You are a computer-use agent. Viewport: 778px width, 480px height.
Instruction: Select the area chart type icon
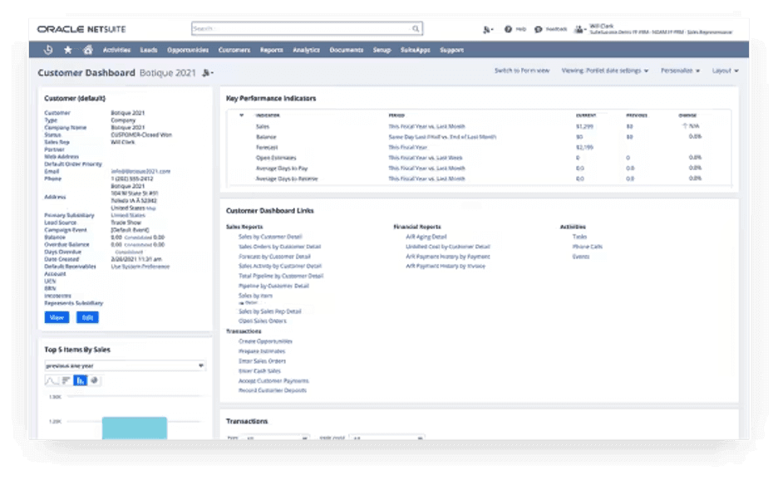click(66, 381)
